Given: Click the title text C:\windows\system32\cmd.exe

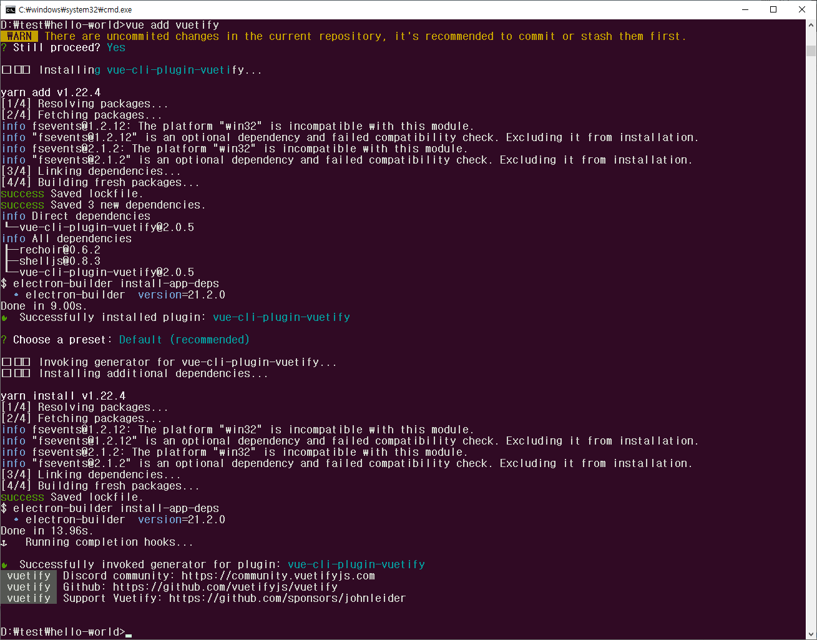Looking at the screenshot, I should 76,9.
